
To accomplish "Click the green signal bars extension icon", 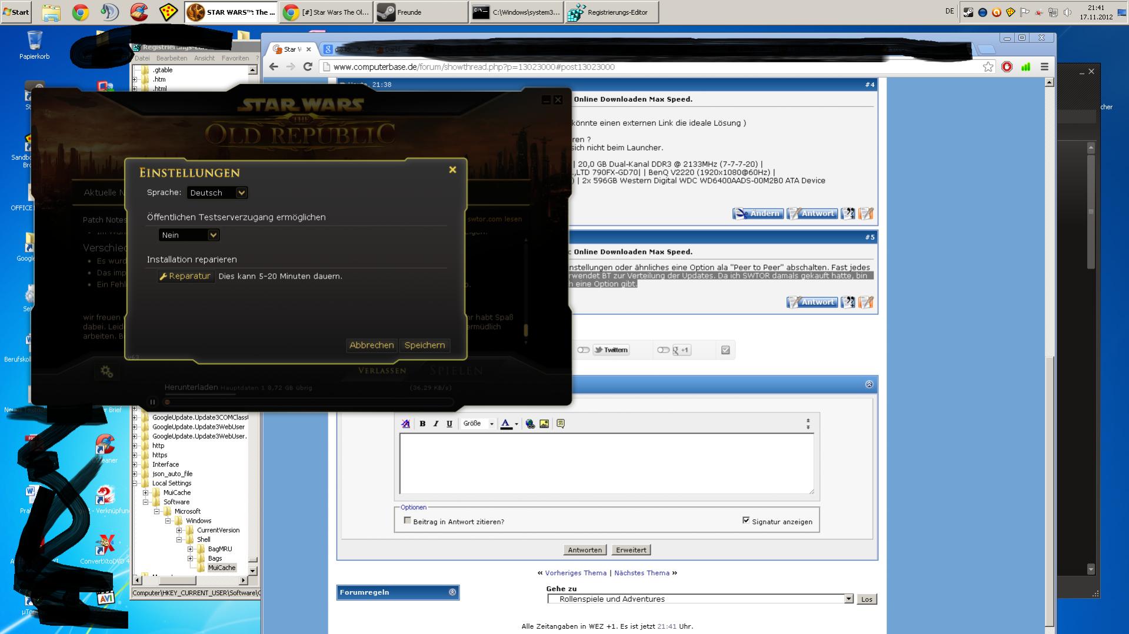I will point(1026,67).
